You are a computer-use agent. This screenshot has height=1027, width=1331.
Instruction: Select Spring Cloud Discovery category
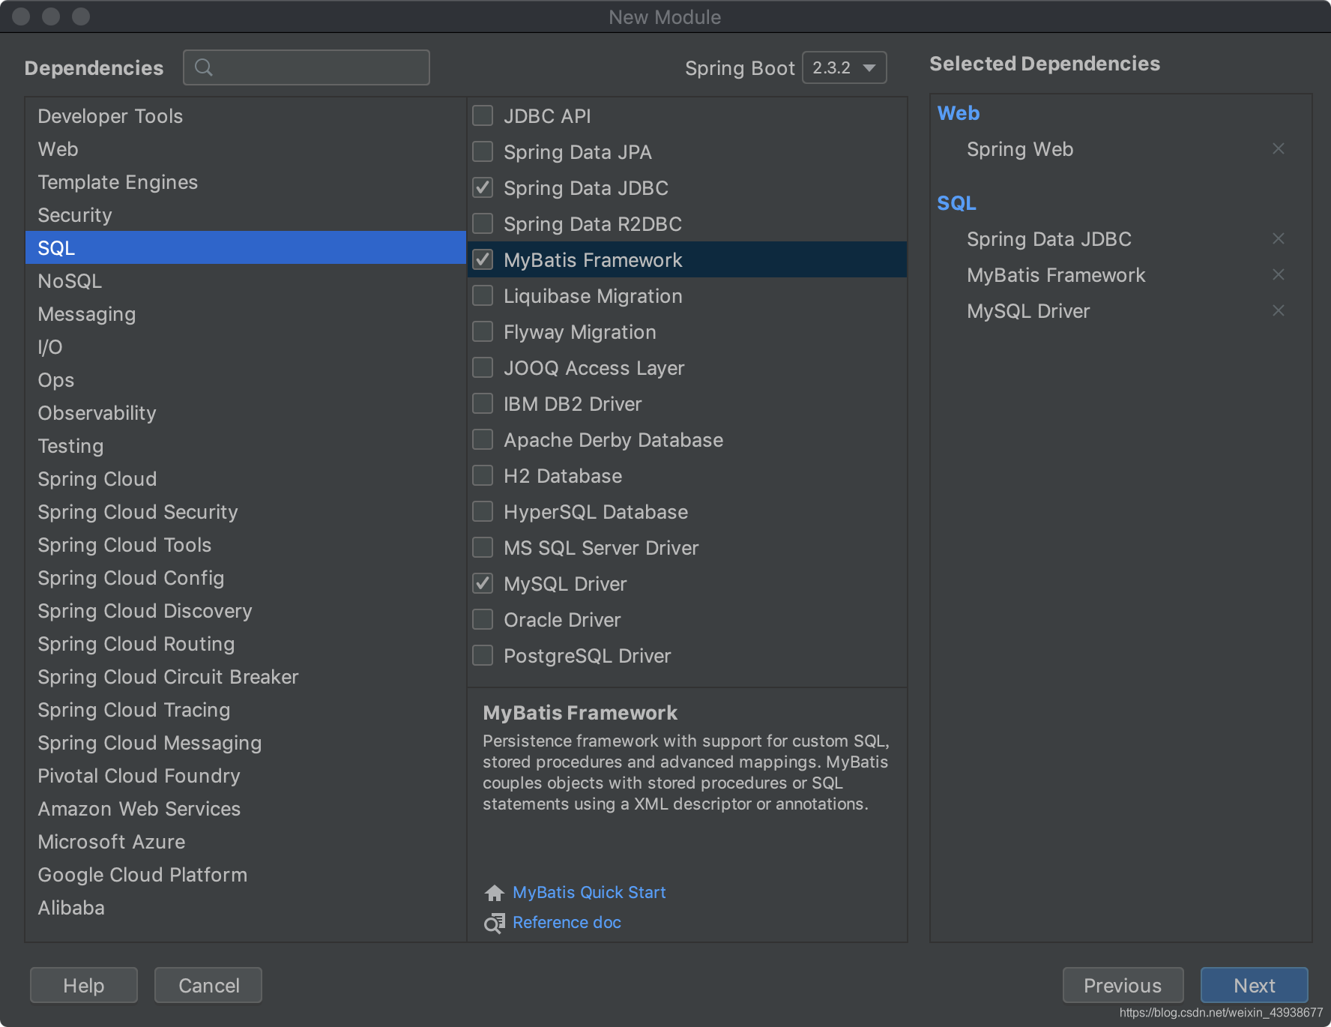246,611
